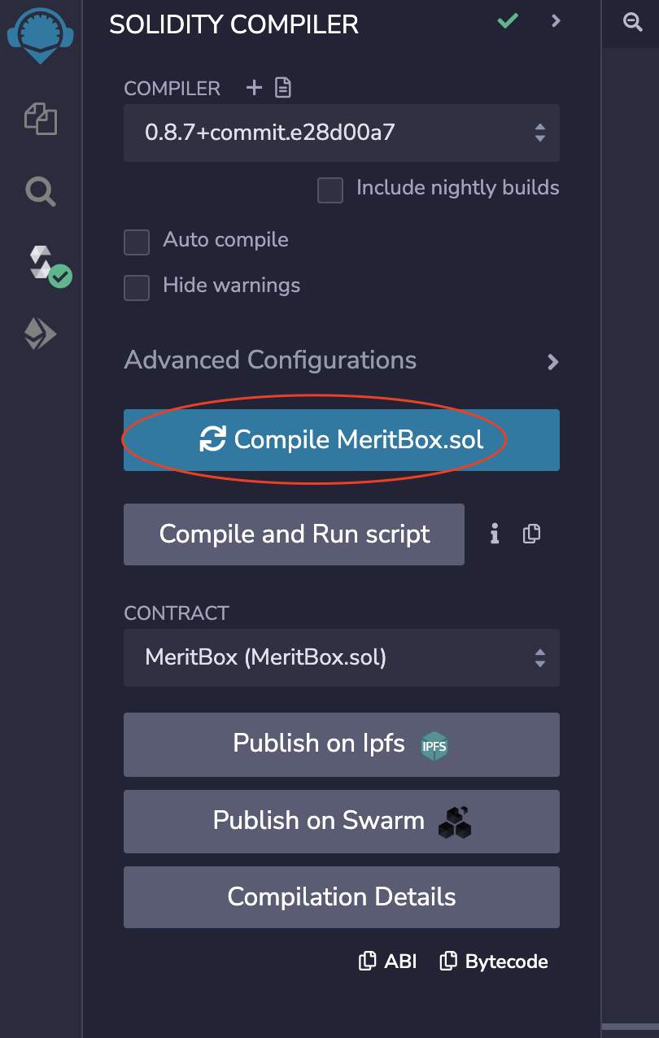The width and height of the screenshot is (659, 1038).
Task: Open the MeritBox contract dropdown
Action: (342, 657)
